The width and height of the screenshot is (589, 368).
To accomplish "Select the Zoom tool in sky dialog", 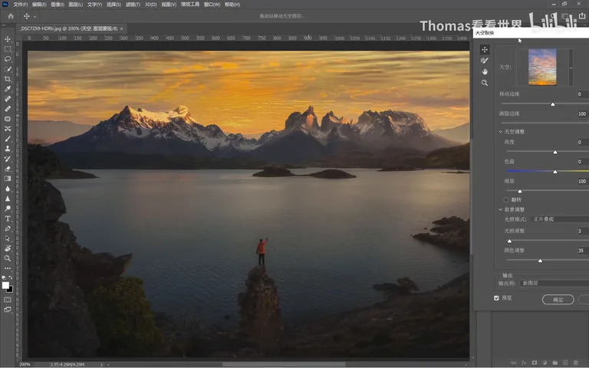I will [x=485, y=83].
